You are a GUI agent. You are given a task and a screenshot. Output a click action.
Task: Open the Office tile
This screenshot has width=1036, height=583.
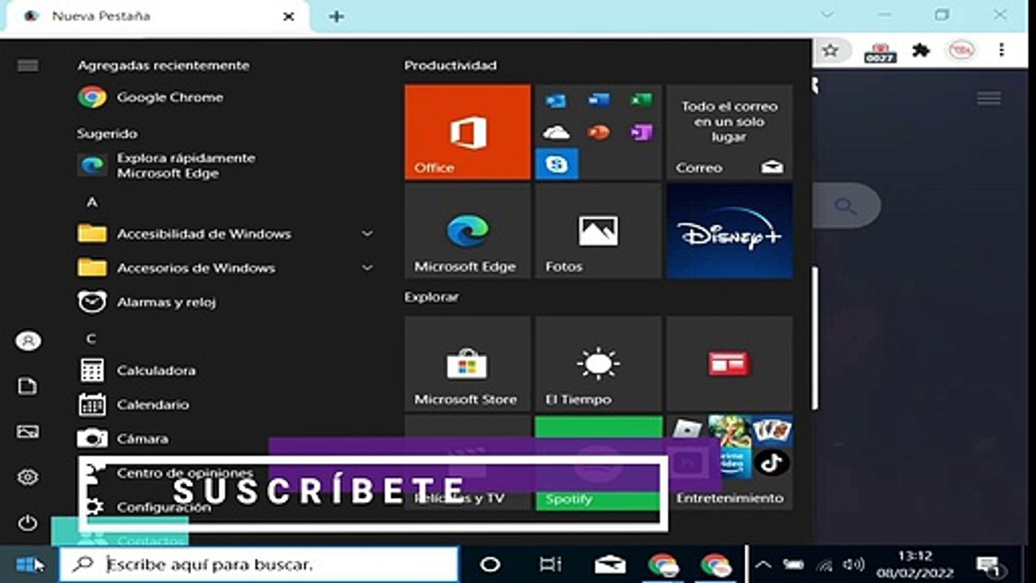tap(468, 132)
